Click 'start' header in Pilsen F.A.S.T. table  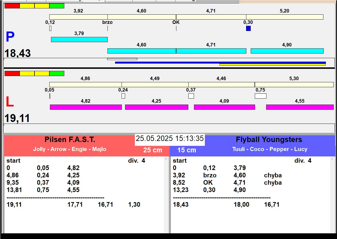(14, 161)
